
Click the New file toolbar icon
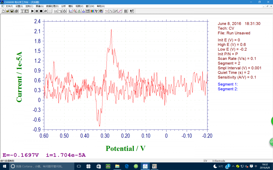click(x=3, y=11)
